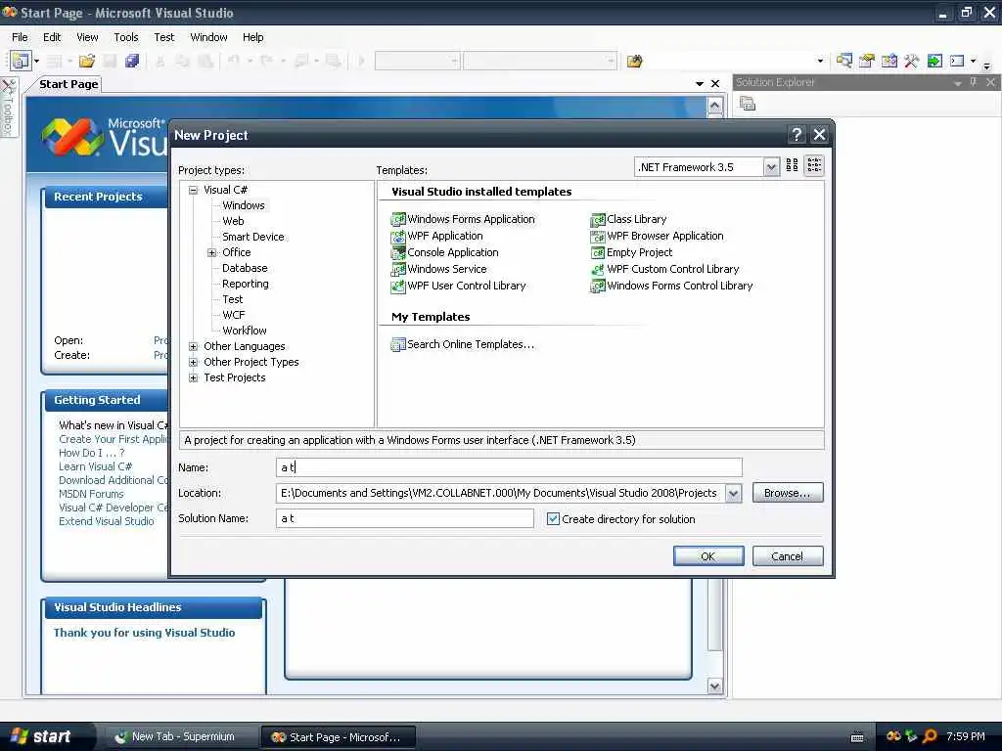Open the File menu
The height and width of the screenshot is (751, 1002).
(20, 37)
